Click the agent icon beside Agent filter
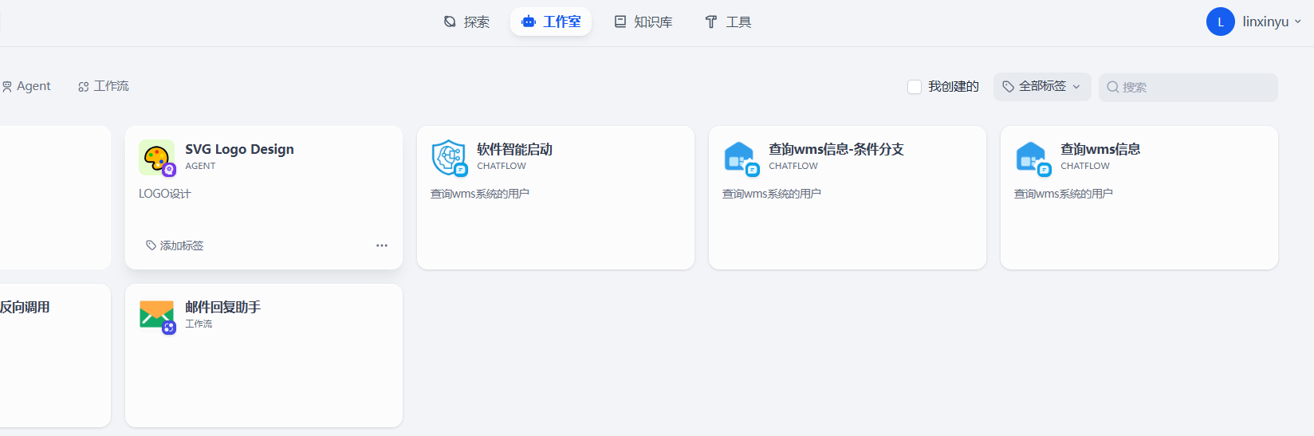This screenshot has width=1314, height=436. point(7,86)
